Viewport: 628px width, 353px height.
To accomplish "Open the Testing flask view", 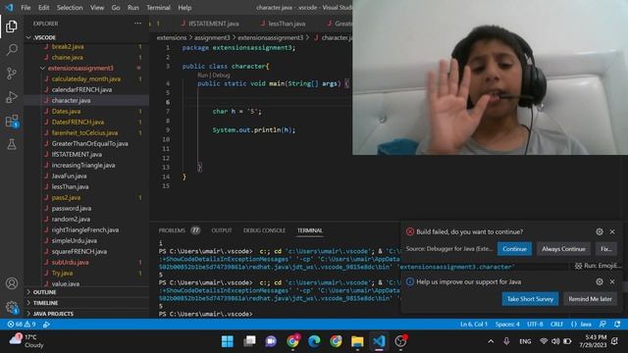I will [x=12, y=144].
